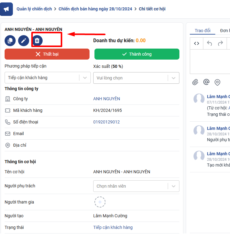Open the ANH NGUYÊN company link
The image size is (230, 235).
pyautogui.click(x=106, y=99)
